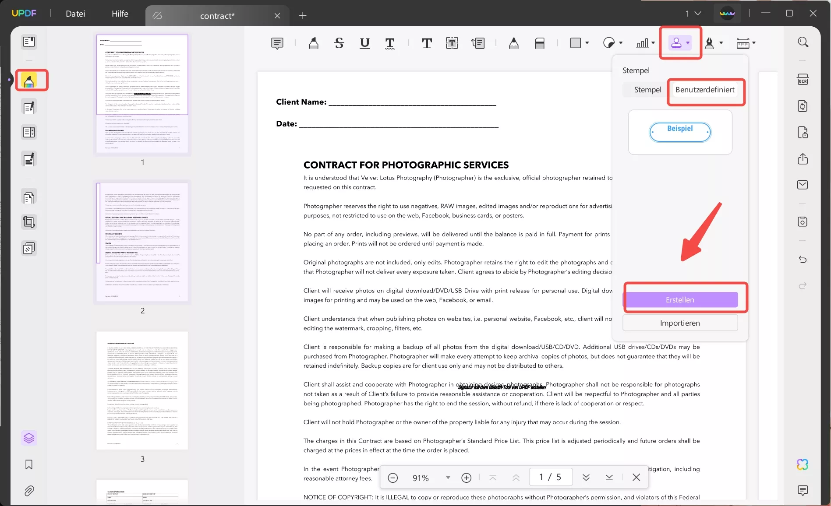This screenshot has width=831, height=506.
Task: Select the Beispiel custom stamp
Action: [680, 132]
